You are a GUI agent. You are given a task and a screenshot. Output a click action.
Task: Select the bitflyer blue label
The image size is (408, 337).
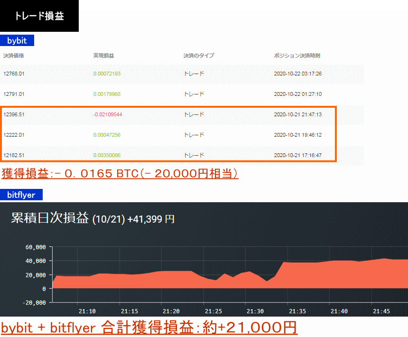pyautogui.click(x=21, y=194)
